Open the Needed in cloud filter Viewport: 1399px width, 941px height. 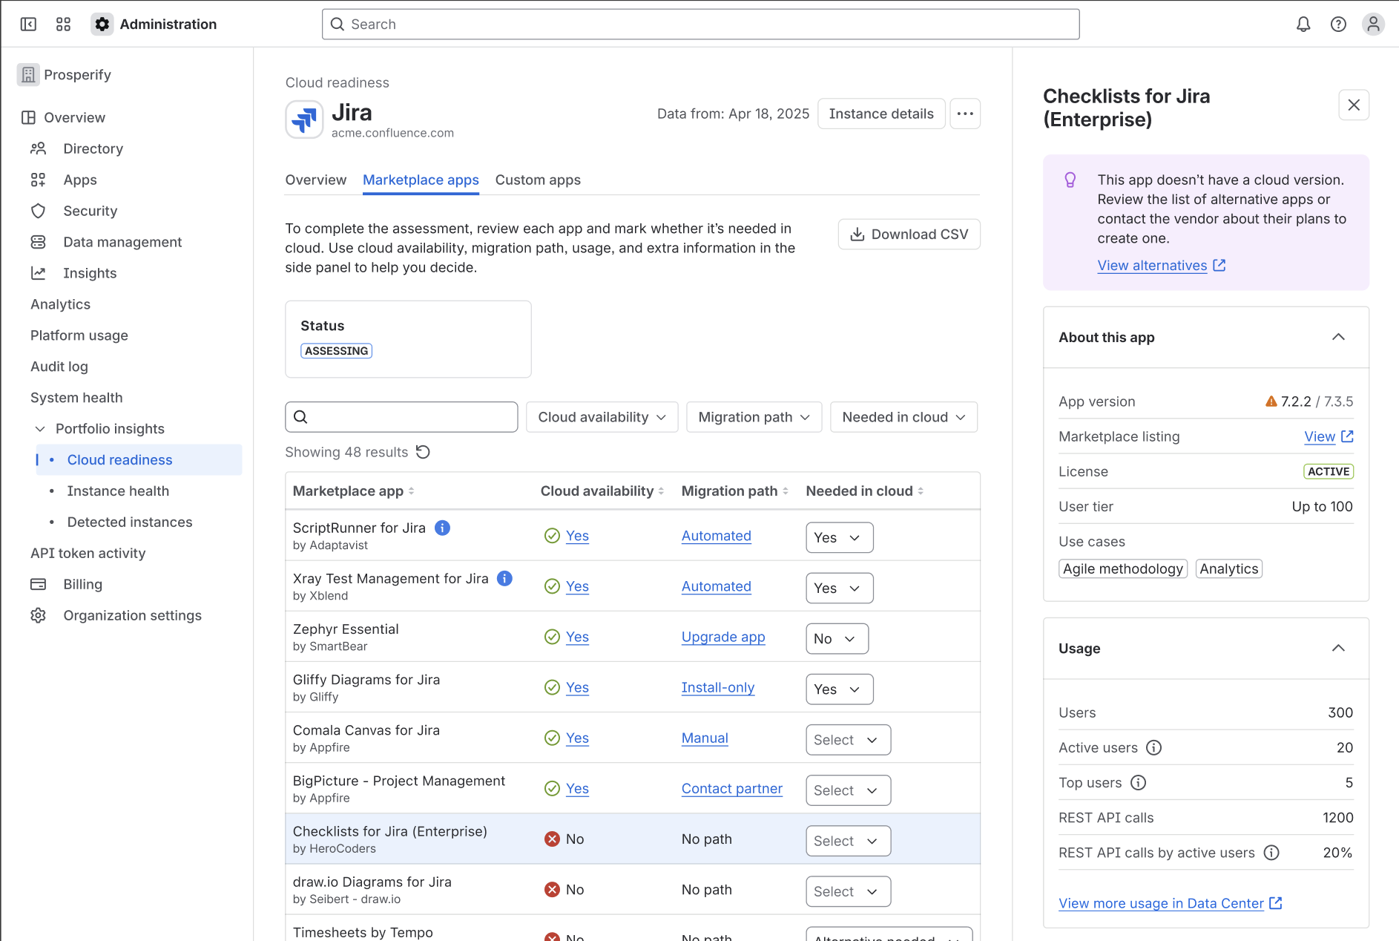903,416
